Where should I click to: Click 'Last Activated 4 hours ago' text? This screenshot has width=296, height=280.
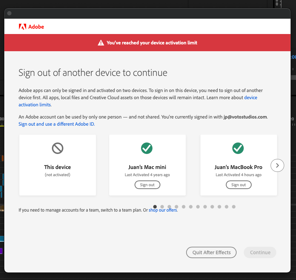(x=239, y=175)
